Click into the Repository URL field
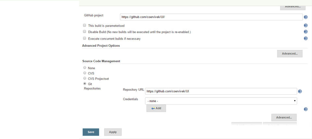Viewport: 312px width, 139px height. [x=221, y=91]
